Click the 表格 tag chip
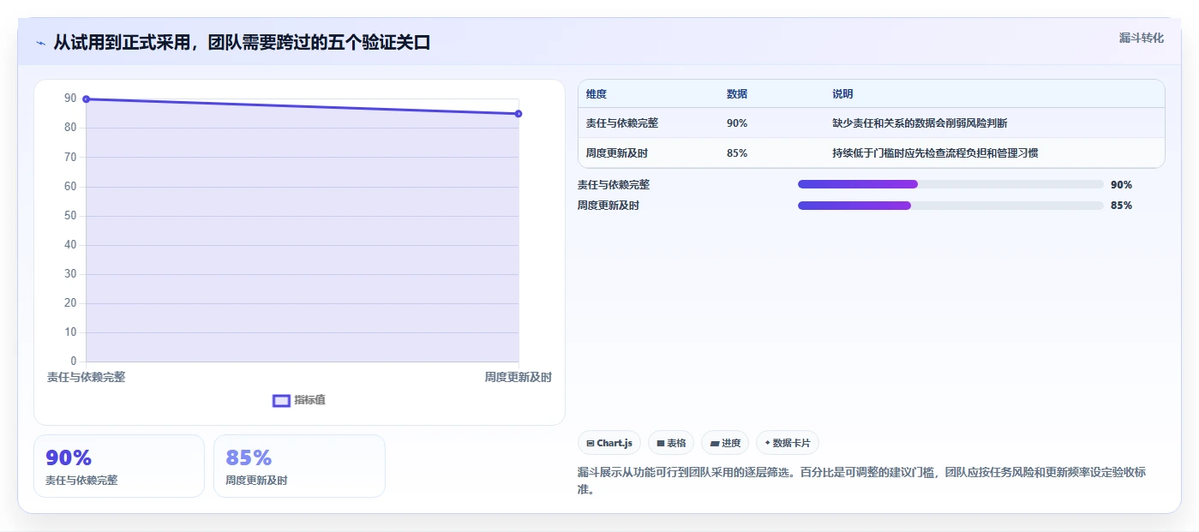Image resolution: width=1199 pixels, height=532 pixels. [671, 443]
